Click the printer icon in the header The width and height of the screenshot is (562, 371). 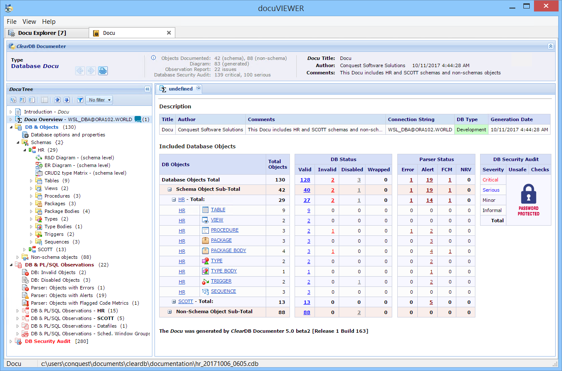point(103,71)
